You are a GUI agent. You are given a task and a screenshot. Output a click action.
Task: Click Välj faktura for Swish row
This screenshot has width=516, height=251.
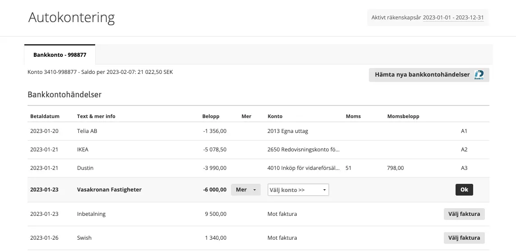pyautogui.click(x=464, y=238)
